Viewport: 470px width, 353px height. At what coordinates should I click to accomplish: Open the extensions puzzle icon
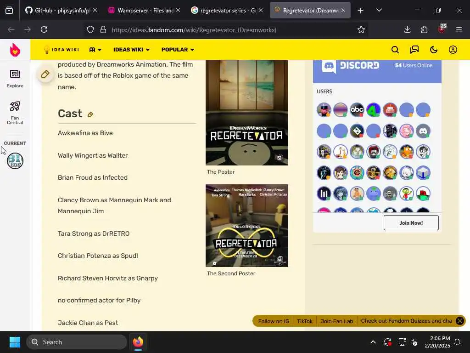click(424, 29)
